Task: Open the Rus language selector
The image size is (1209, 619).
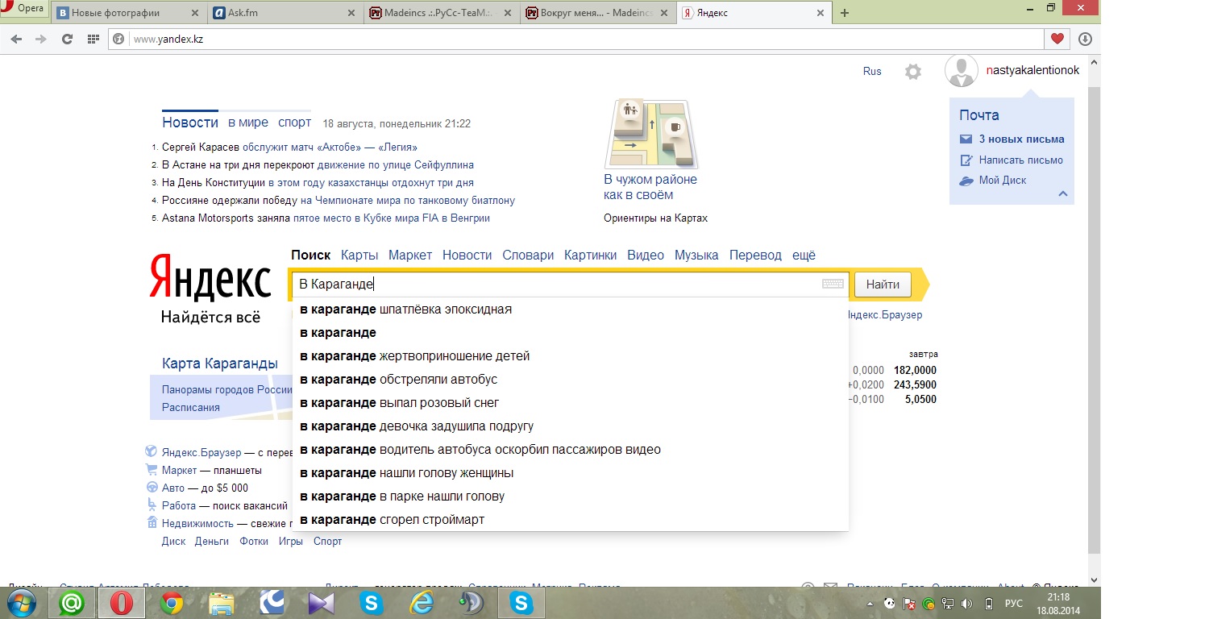Action: [x=872, y=71]
